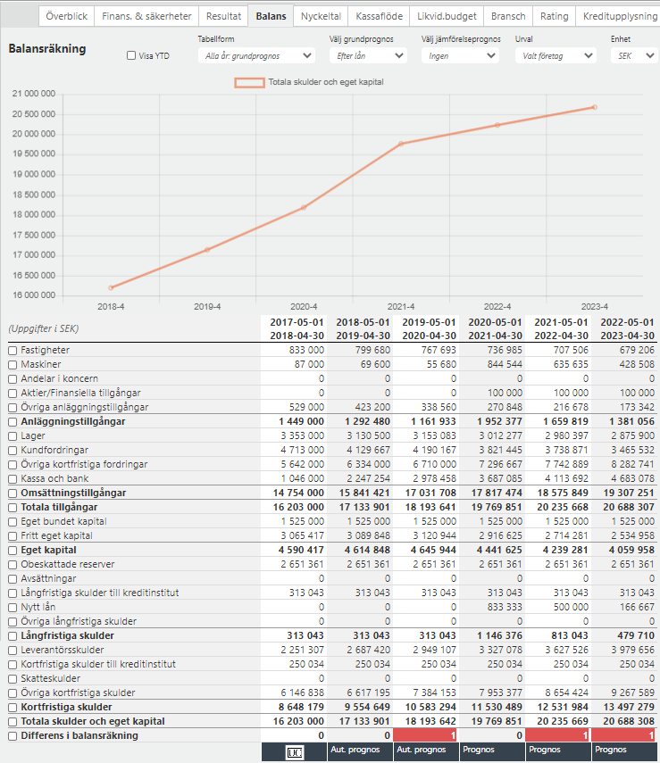Click Aut. prognos button for 2019-04-30 column
This screenshot has height=763, width=660.
coord(360,751)
